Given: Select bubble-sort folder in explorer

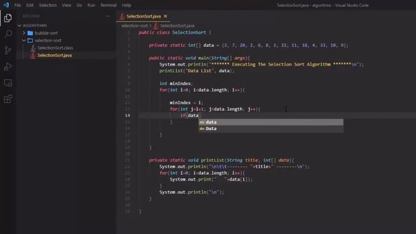Looking at the screenshot, I should point(46,33).
